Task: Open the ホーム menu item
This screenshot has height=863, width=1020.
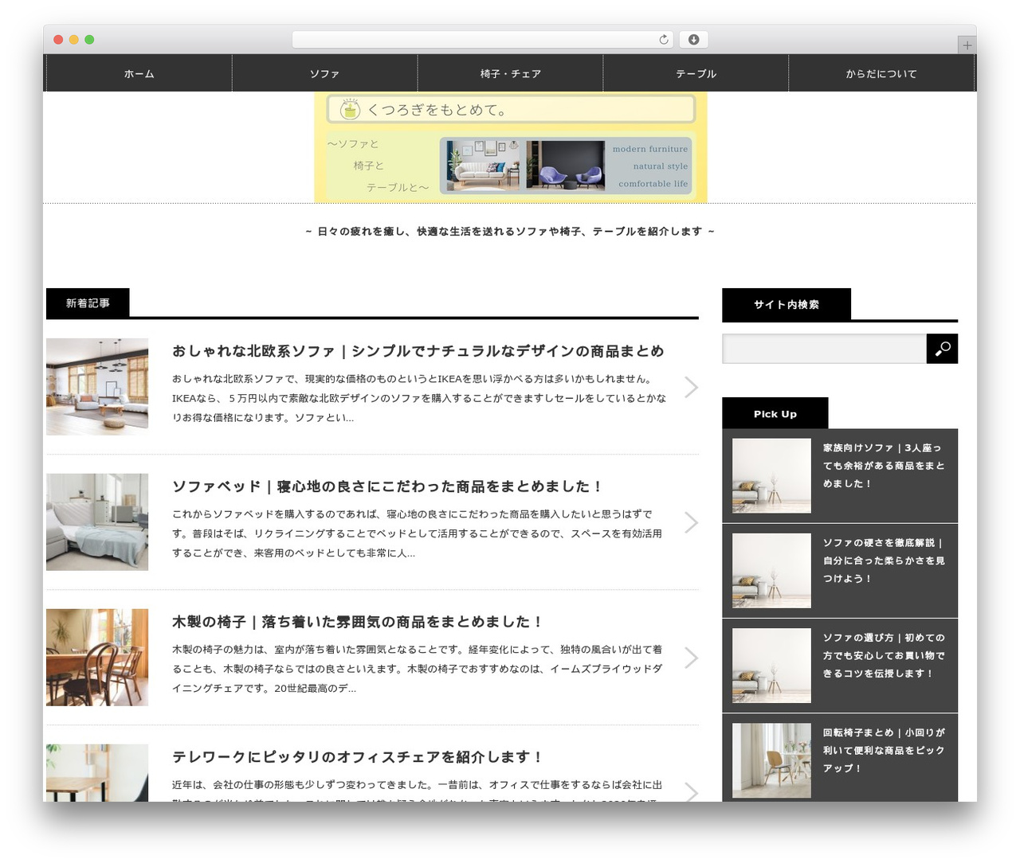Action: point(139,73)
